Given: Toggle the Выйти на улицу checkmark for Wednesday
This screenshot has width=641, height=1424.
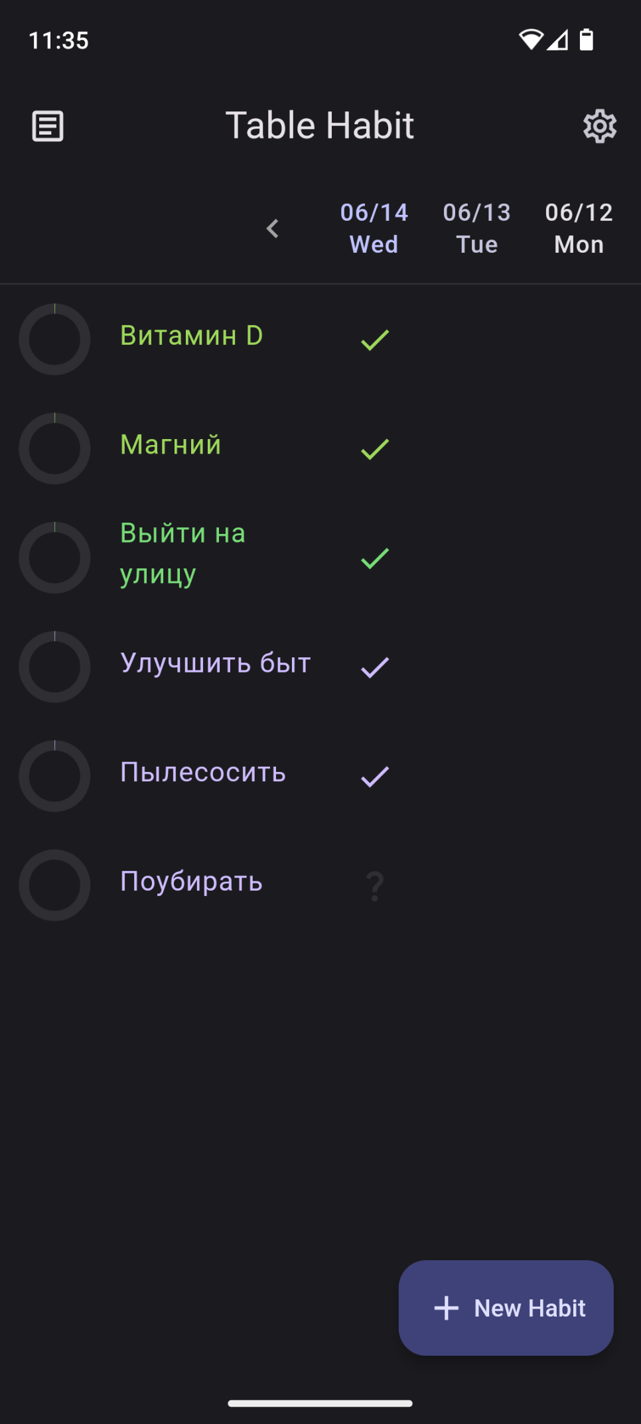Looking at the screenshot, I should (375, 558).
